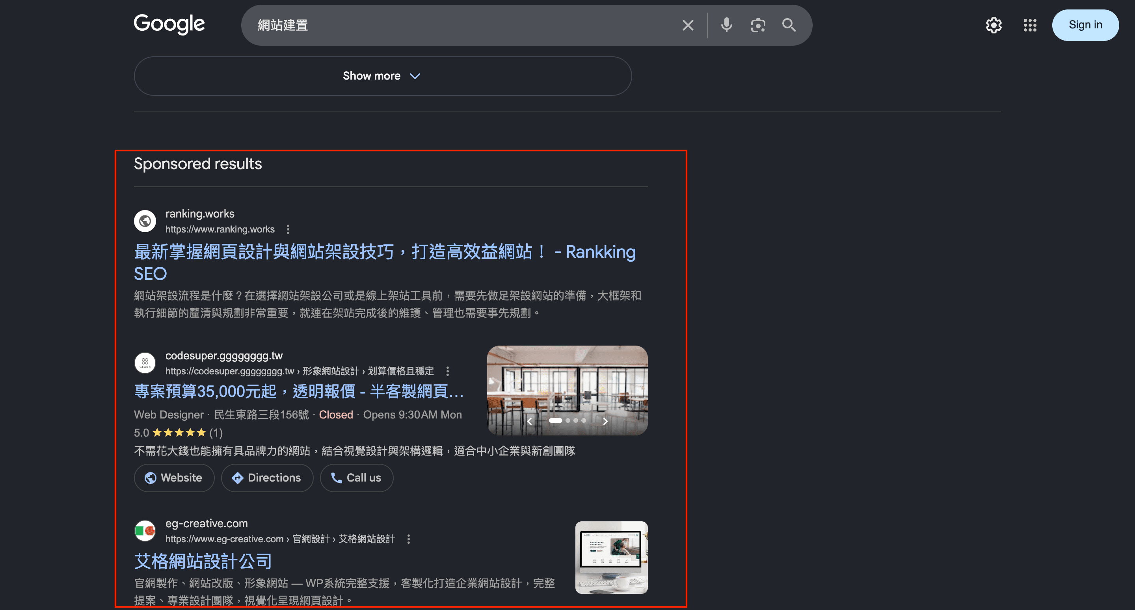Click the Website button for codesuper
The height and width of the screenshot is (610, 1135).
174,478
